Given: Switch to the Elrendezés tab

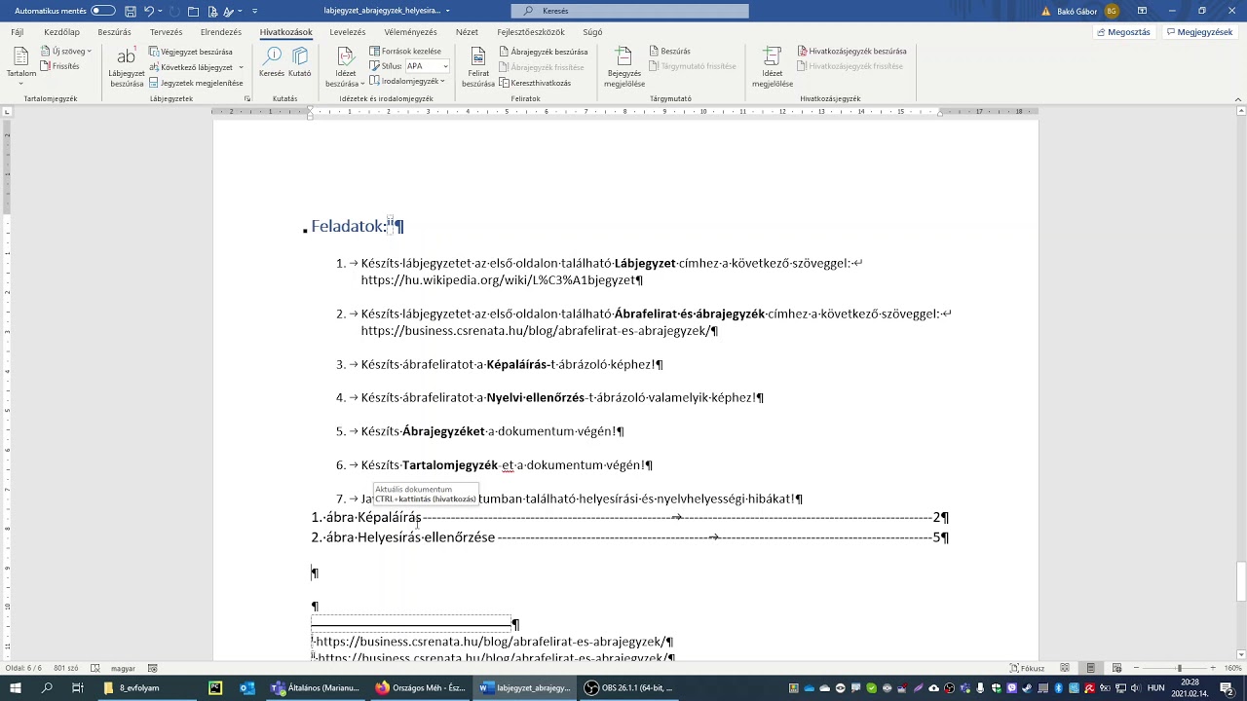Looking at the screenshot, I should coord(221,32).
